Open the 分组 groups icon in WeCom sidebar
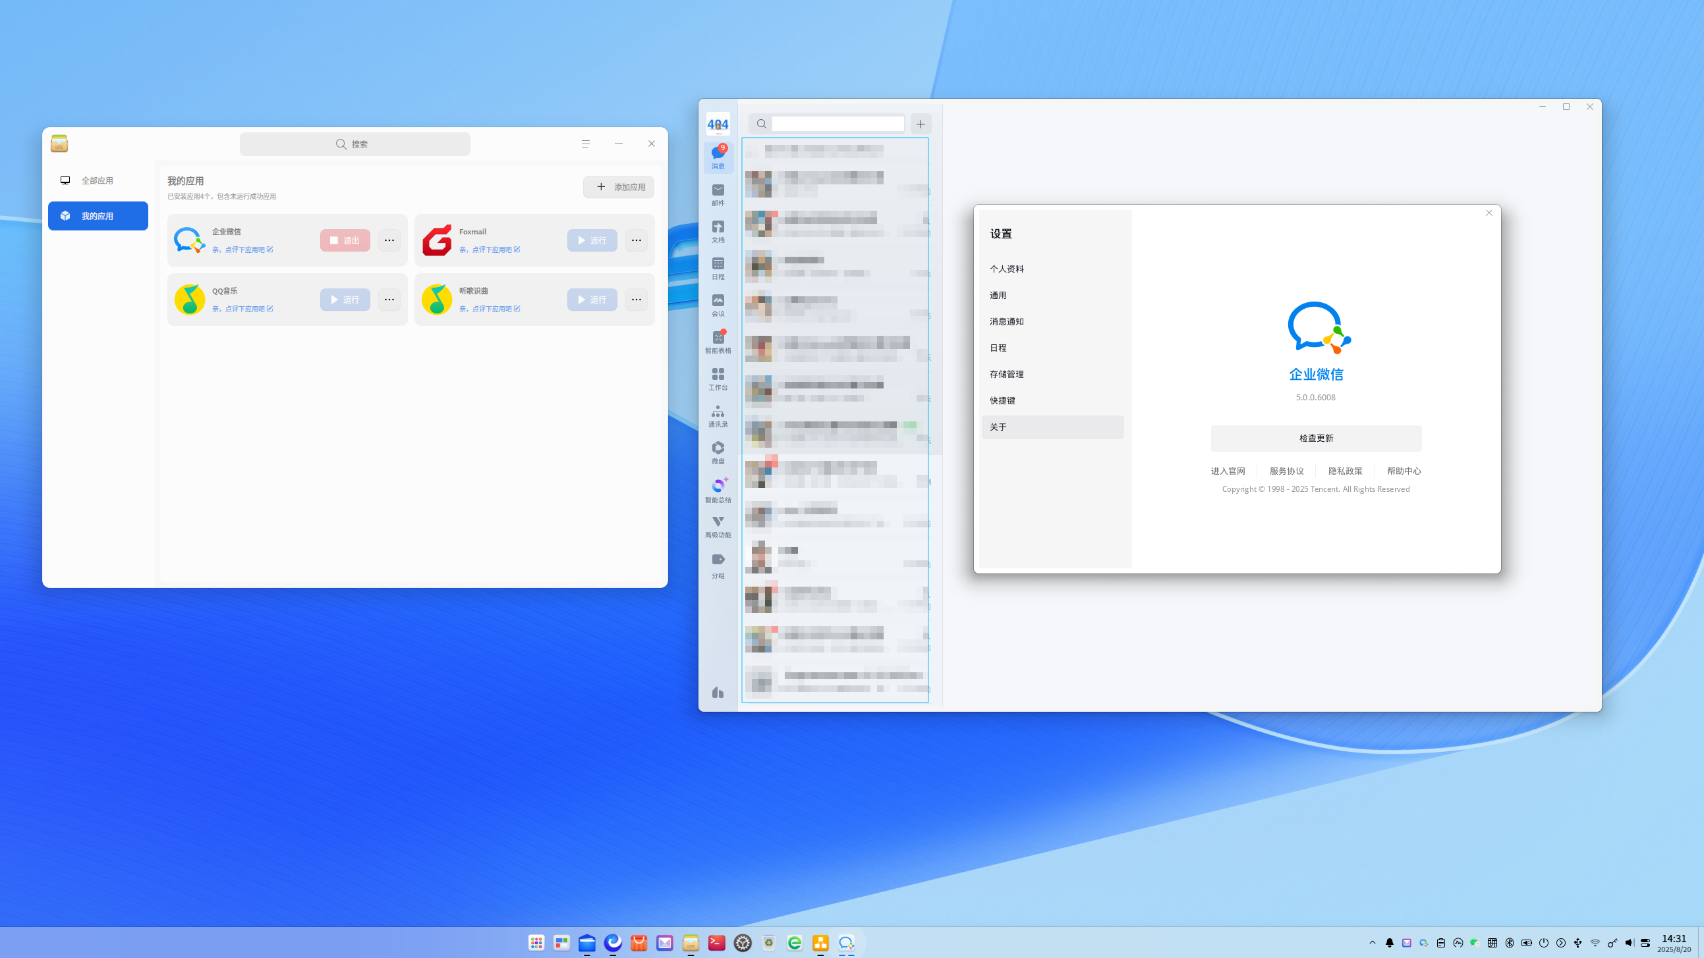 (x=718, y=567)
